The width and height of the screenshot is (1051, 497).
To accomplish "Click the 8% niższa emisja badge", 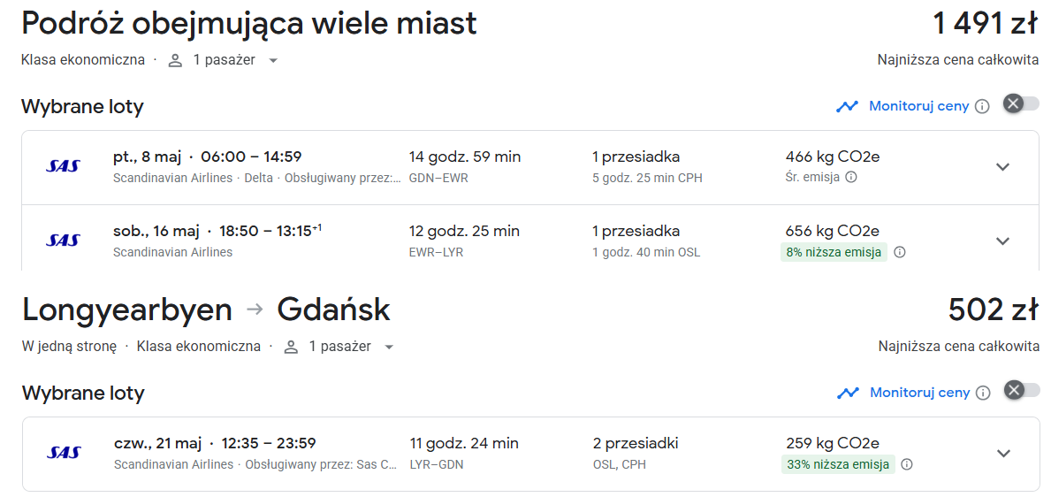I will 834,252.
